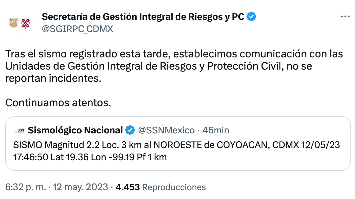The height and width of the screenshot is (199, 355).
Task: Click the blue verified badge beside Riesgos y PC
Action: pyautogui.click(x=251, y=17)
